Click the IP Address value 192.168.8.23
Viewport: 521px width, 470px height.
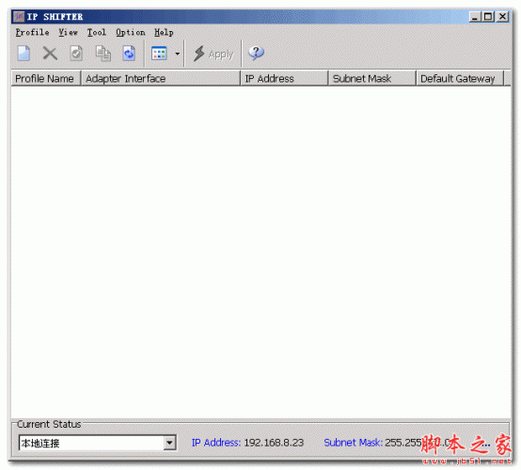click(x=274, y=443)
